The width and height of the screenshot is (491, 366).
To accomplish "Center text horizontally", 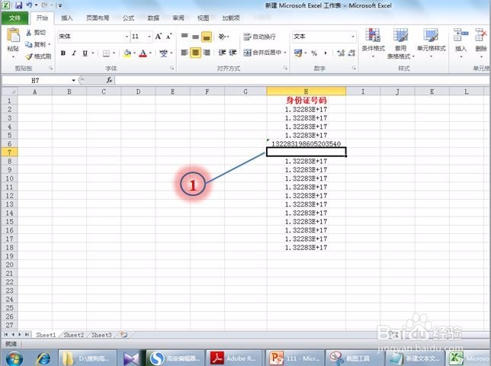I will tap(195, 53).
